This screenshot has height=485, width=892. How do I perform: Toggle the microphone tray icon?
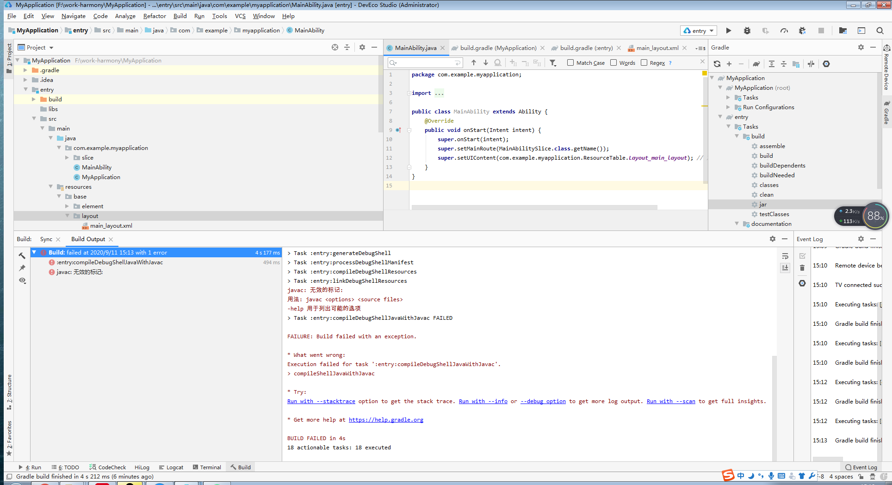(x=771, y=476)
